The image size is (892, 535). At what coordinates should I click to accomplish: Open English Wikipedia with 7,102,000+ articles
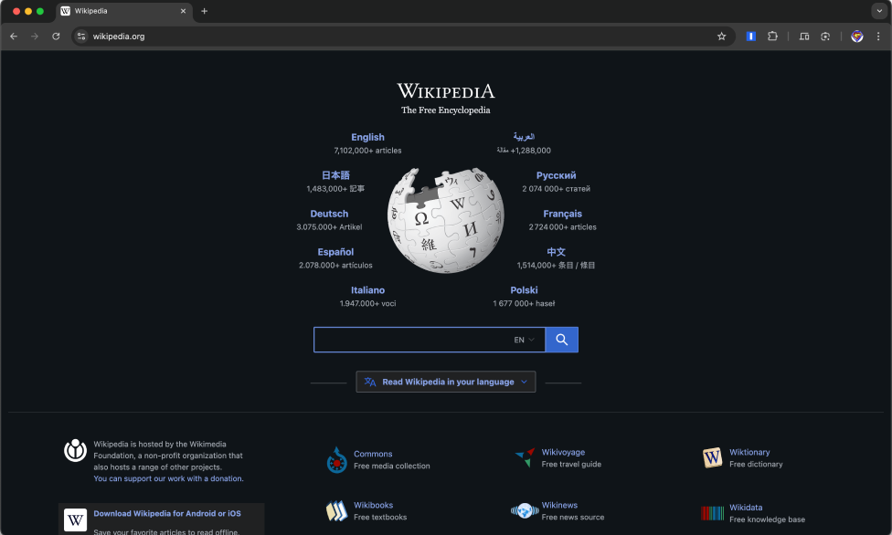367,137
